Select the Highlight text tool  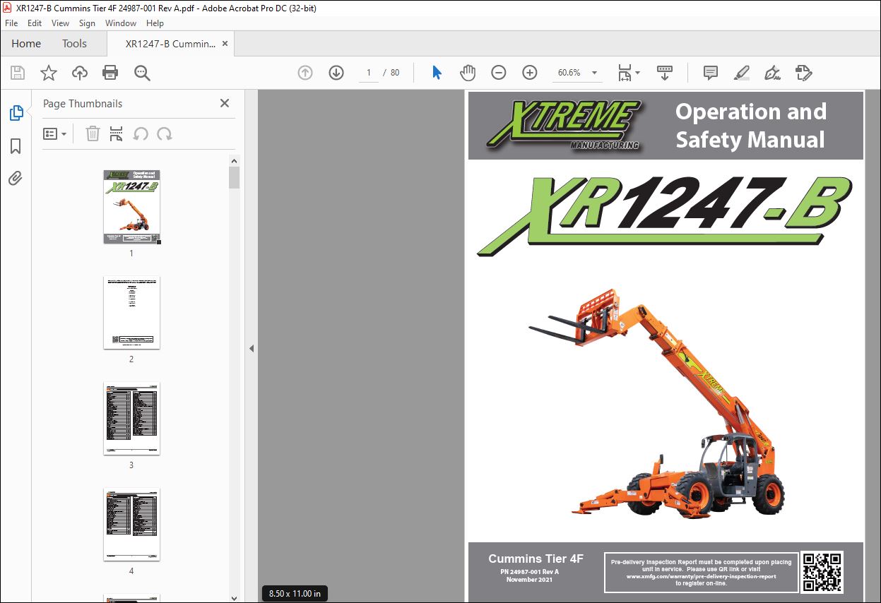click(741, 73)
